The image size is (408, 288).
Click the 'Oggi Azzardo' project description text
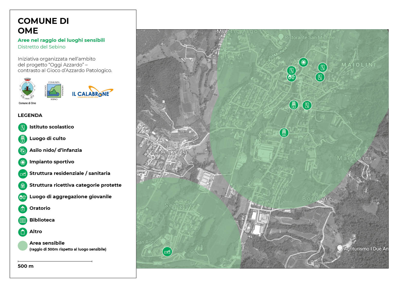(x=65, y=65)
